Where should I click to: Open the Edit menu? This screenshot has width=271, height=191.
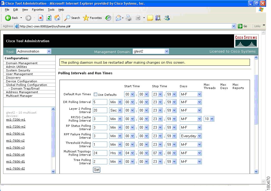(16, 10)
